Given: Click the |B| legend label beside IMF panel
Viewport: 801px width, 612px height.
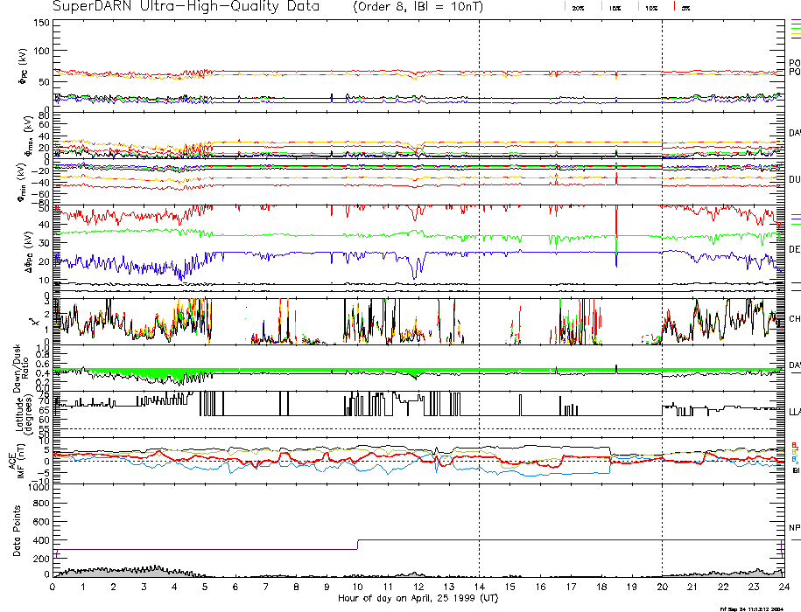Looking at the screenshot, I should click(x=795, y=470).
